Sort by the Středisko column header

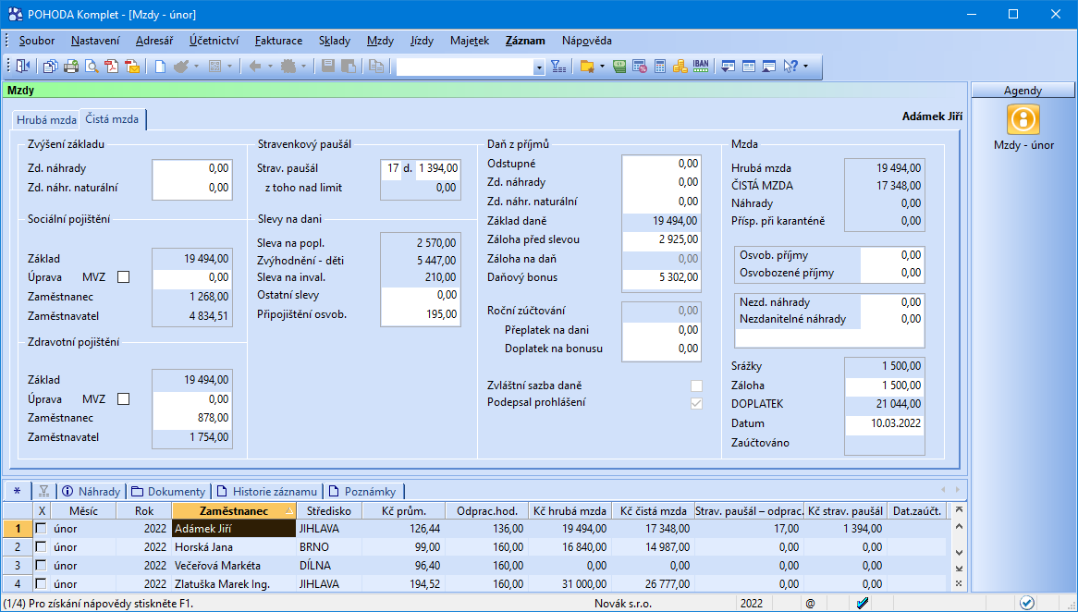click(328, 511)
